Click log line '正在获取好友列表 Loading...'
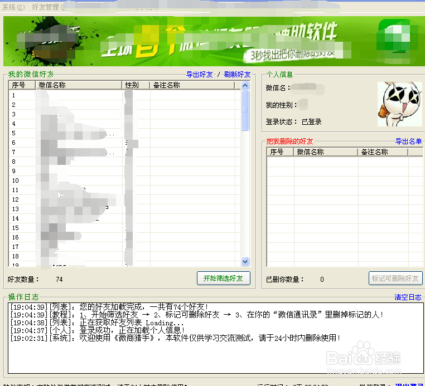Image resolution: width=425 pixels, height=386 pixels. pos(97,323)
